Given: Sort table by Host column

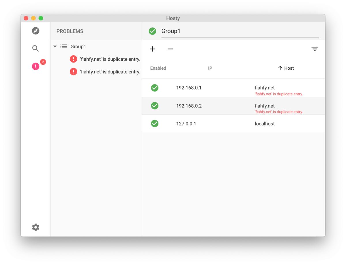Looking at the screenshot, I should (286, 68).
